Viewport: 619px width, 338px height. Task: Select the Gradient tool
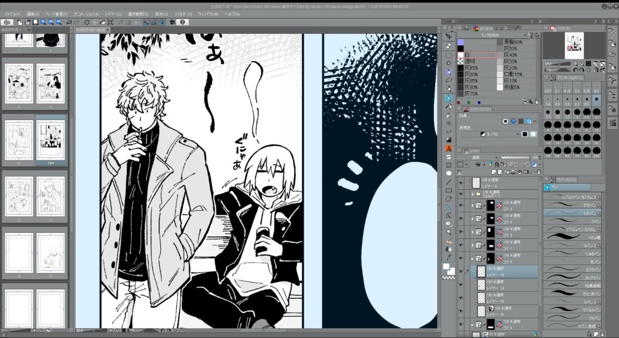(x=448, y=140)
